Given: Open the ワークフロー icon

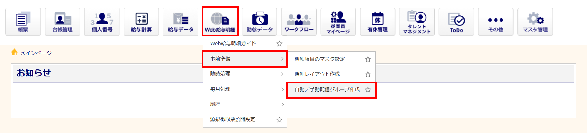Looking at the screenshot, I should click(299, 22).
